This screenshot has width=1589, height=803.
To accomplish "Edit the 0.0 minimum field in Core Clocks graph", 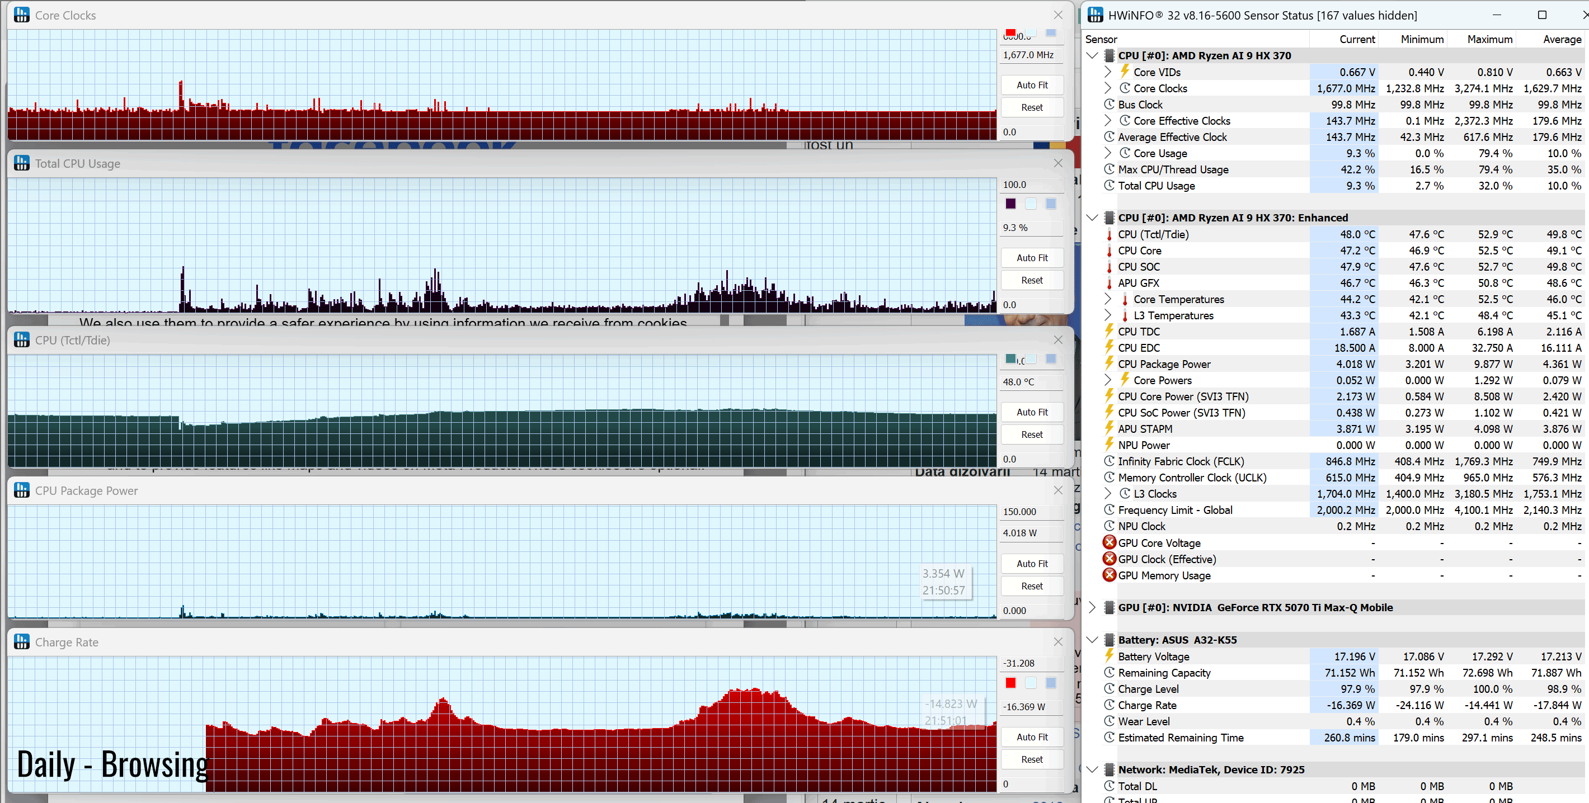I will point(1031,132).
